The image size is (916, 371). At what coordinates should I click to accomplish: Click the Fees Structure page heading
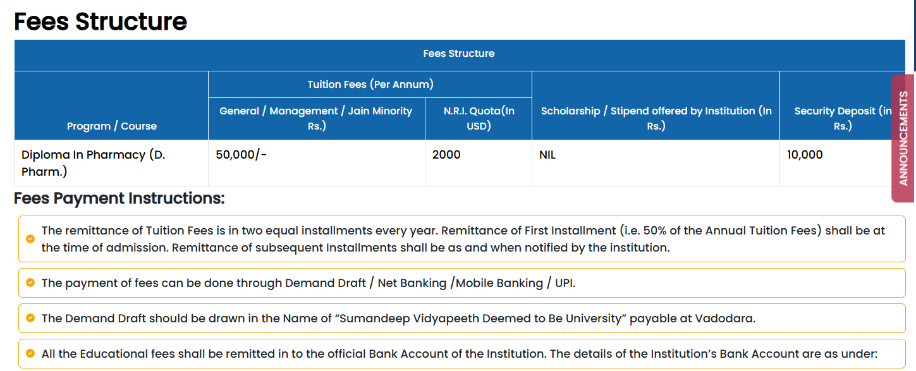click(101, 21)
